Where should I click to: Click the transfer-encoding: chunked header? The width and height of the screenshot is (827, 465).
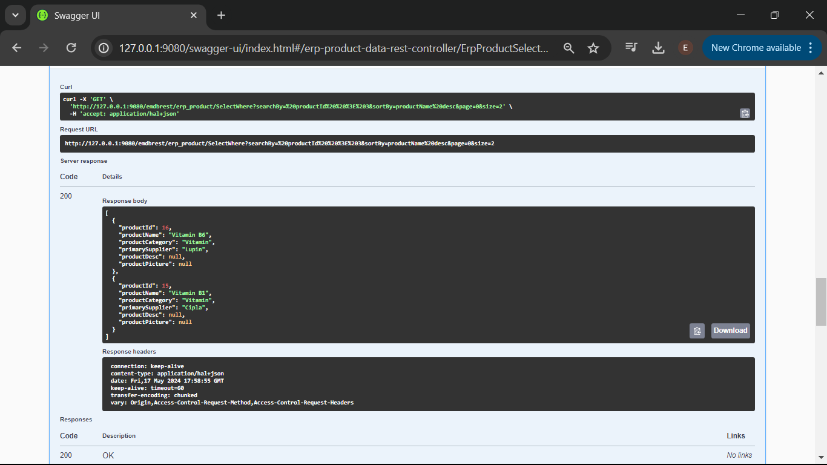pyautogui.click(x=154, y=395)
